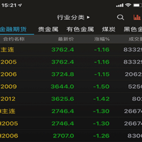The width and height of the screenshot is (142, 142).
Task: Tap the battery icon in status bar
Action: (138, 5)
